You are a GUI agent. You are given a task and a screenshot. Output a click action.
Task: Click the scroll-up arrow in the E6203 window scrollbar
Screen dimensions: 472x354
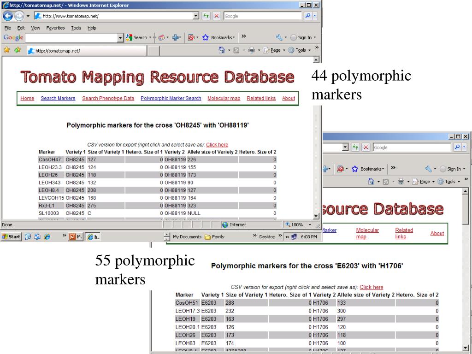tap(466, 191)
